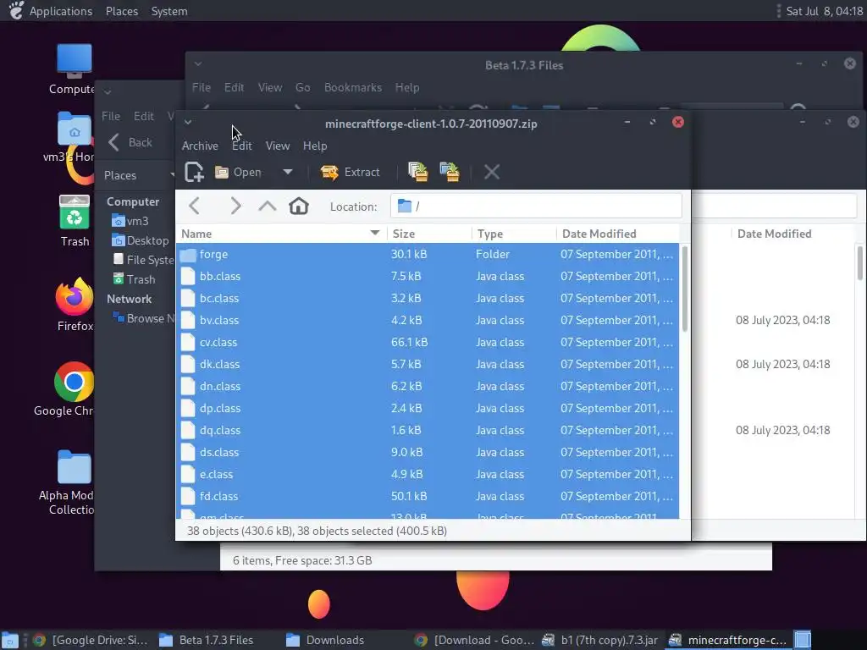The height and width of the screenshot is (650, 867).
Task: Go to archive home location
Action: (x=299, y=207)
